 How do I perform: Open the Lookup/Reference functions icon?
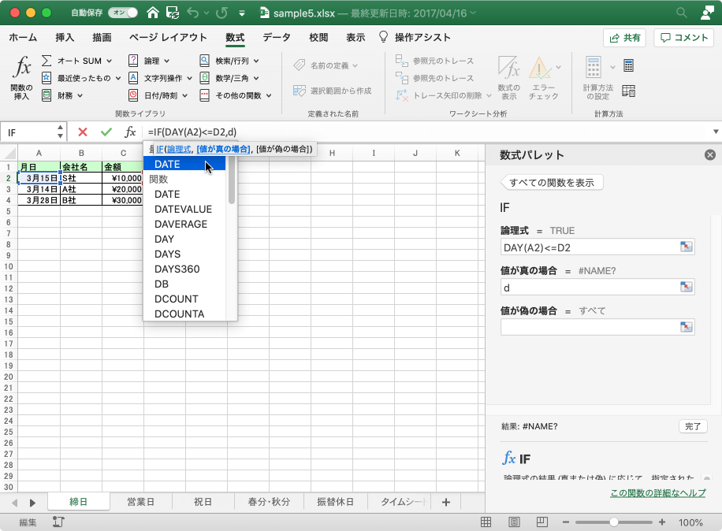[204, 61]
